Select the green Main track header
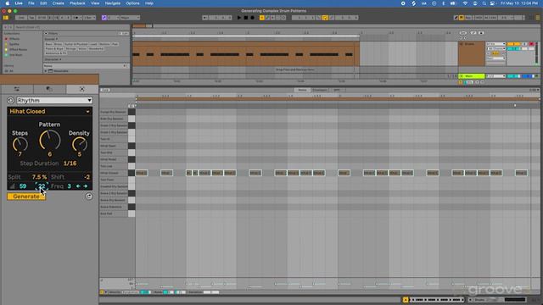The width and height of the screenshot is (543, 305). 472,76
